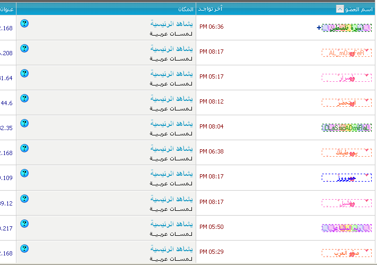The width and height of the screenshot is (377, 265).
Task: Open the blue dashed-border username in 08:17 row
Action: [x=346, y=178]
